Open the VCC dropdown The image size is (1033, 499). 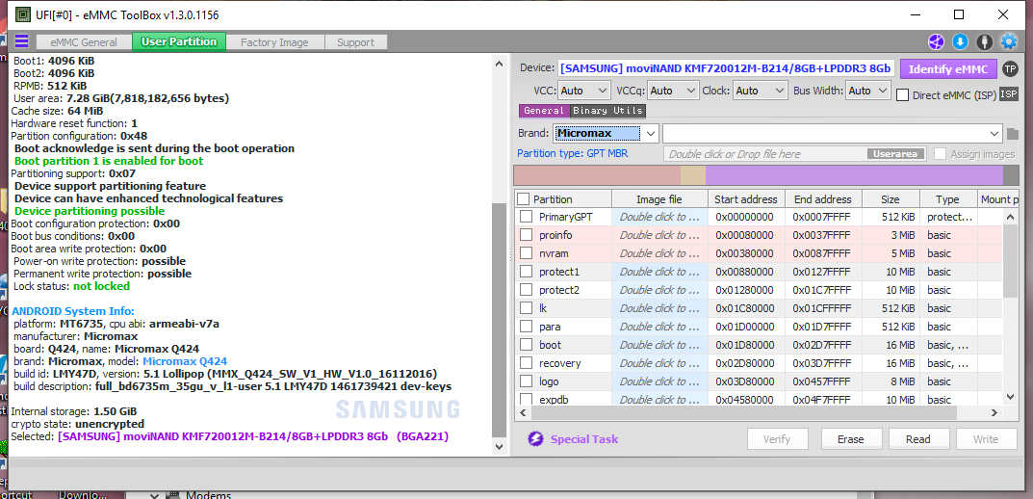point(584,91)
